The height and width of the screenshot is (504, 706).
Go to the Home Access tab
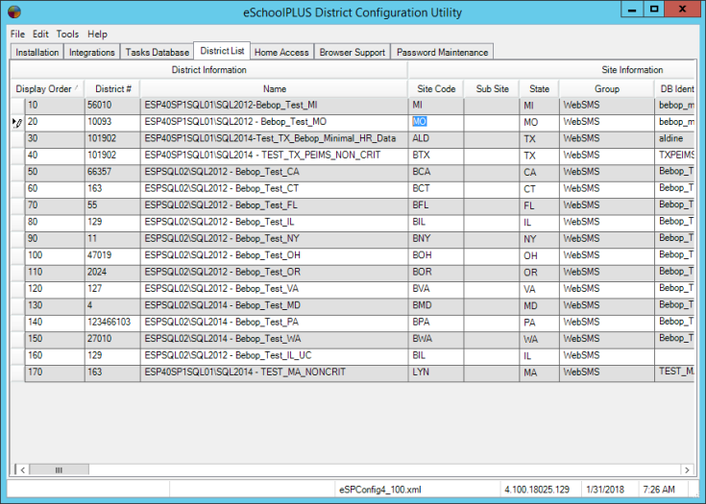tap(281, 53)
